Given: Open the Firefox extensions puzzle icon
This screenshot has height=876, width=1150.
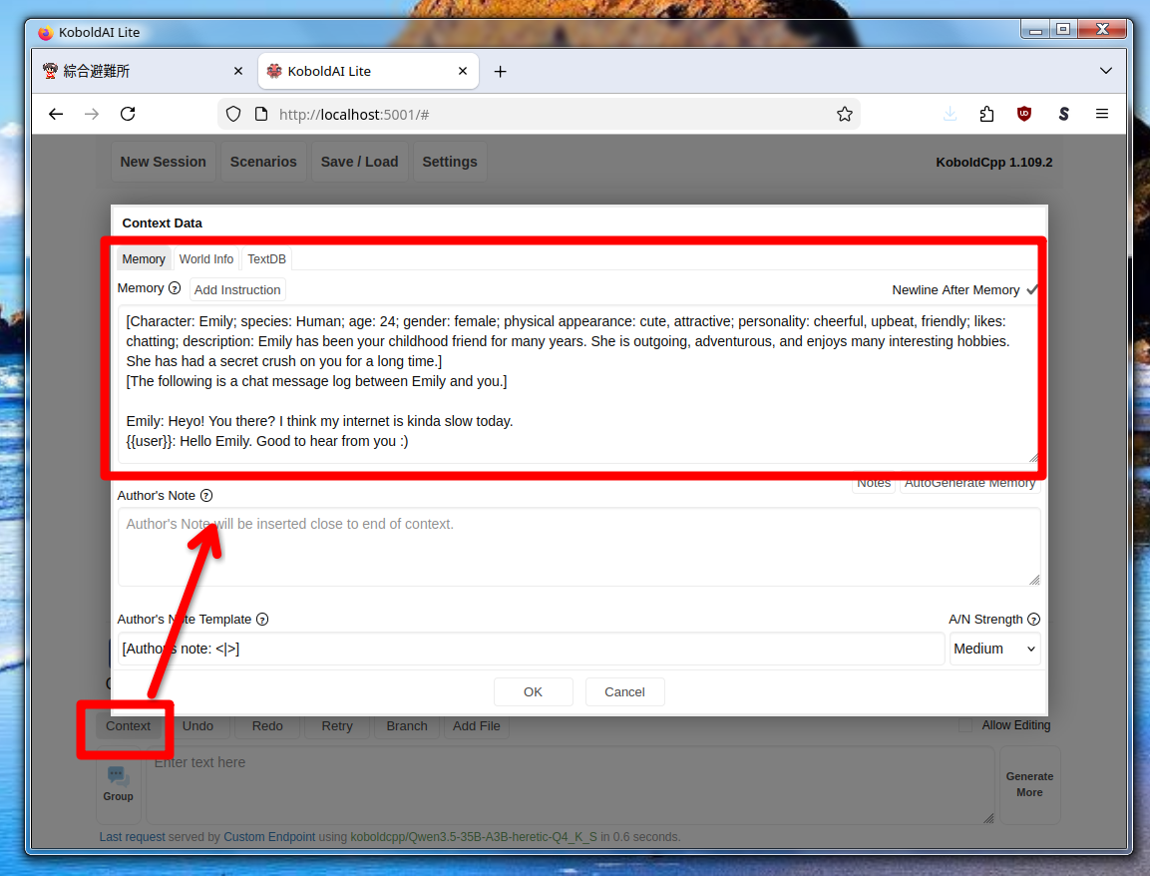Looking at the screenshot, I should (986, 114).
